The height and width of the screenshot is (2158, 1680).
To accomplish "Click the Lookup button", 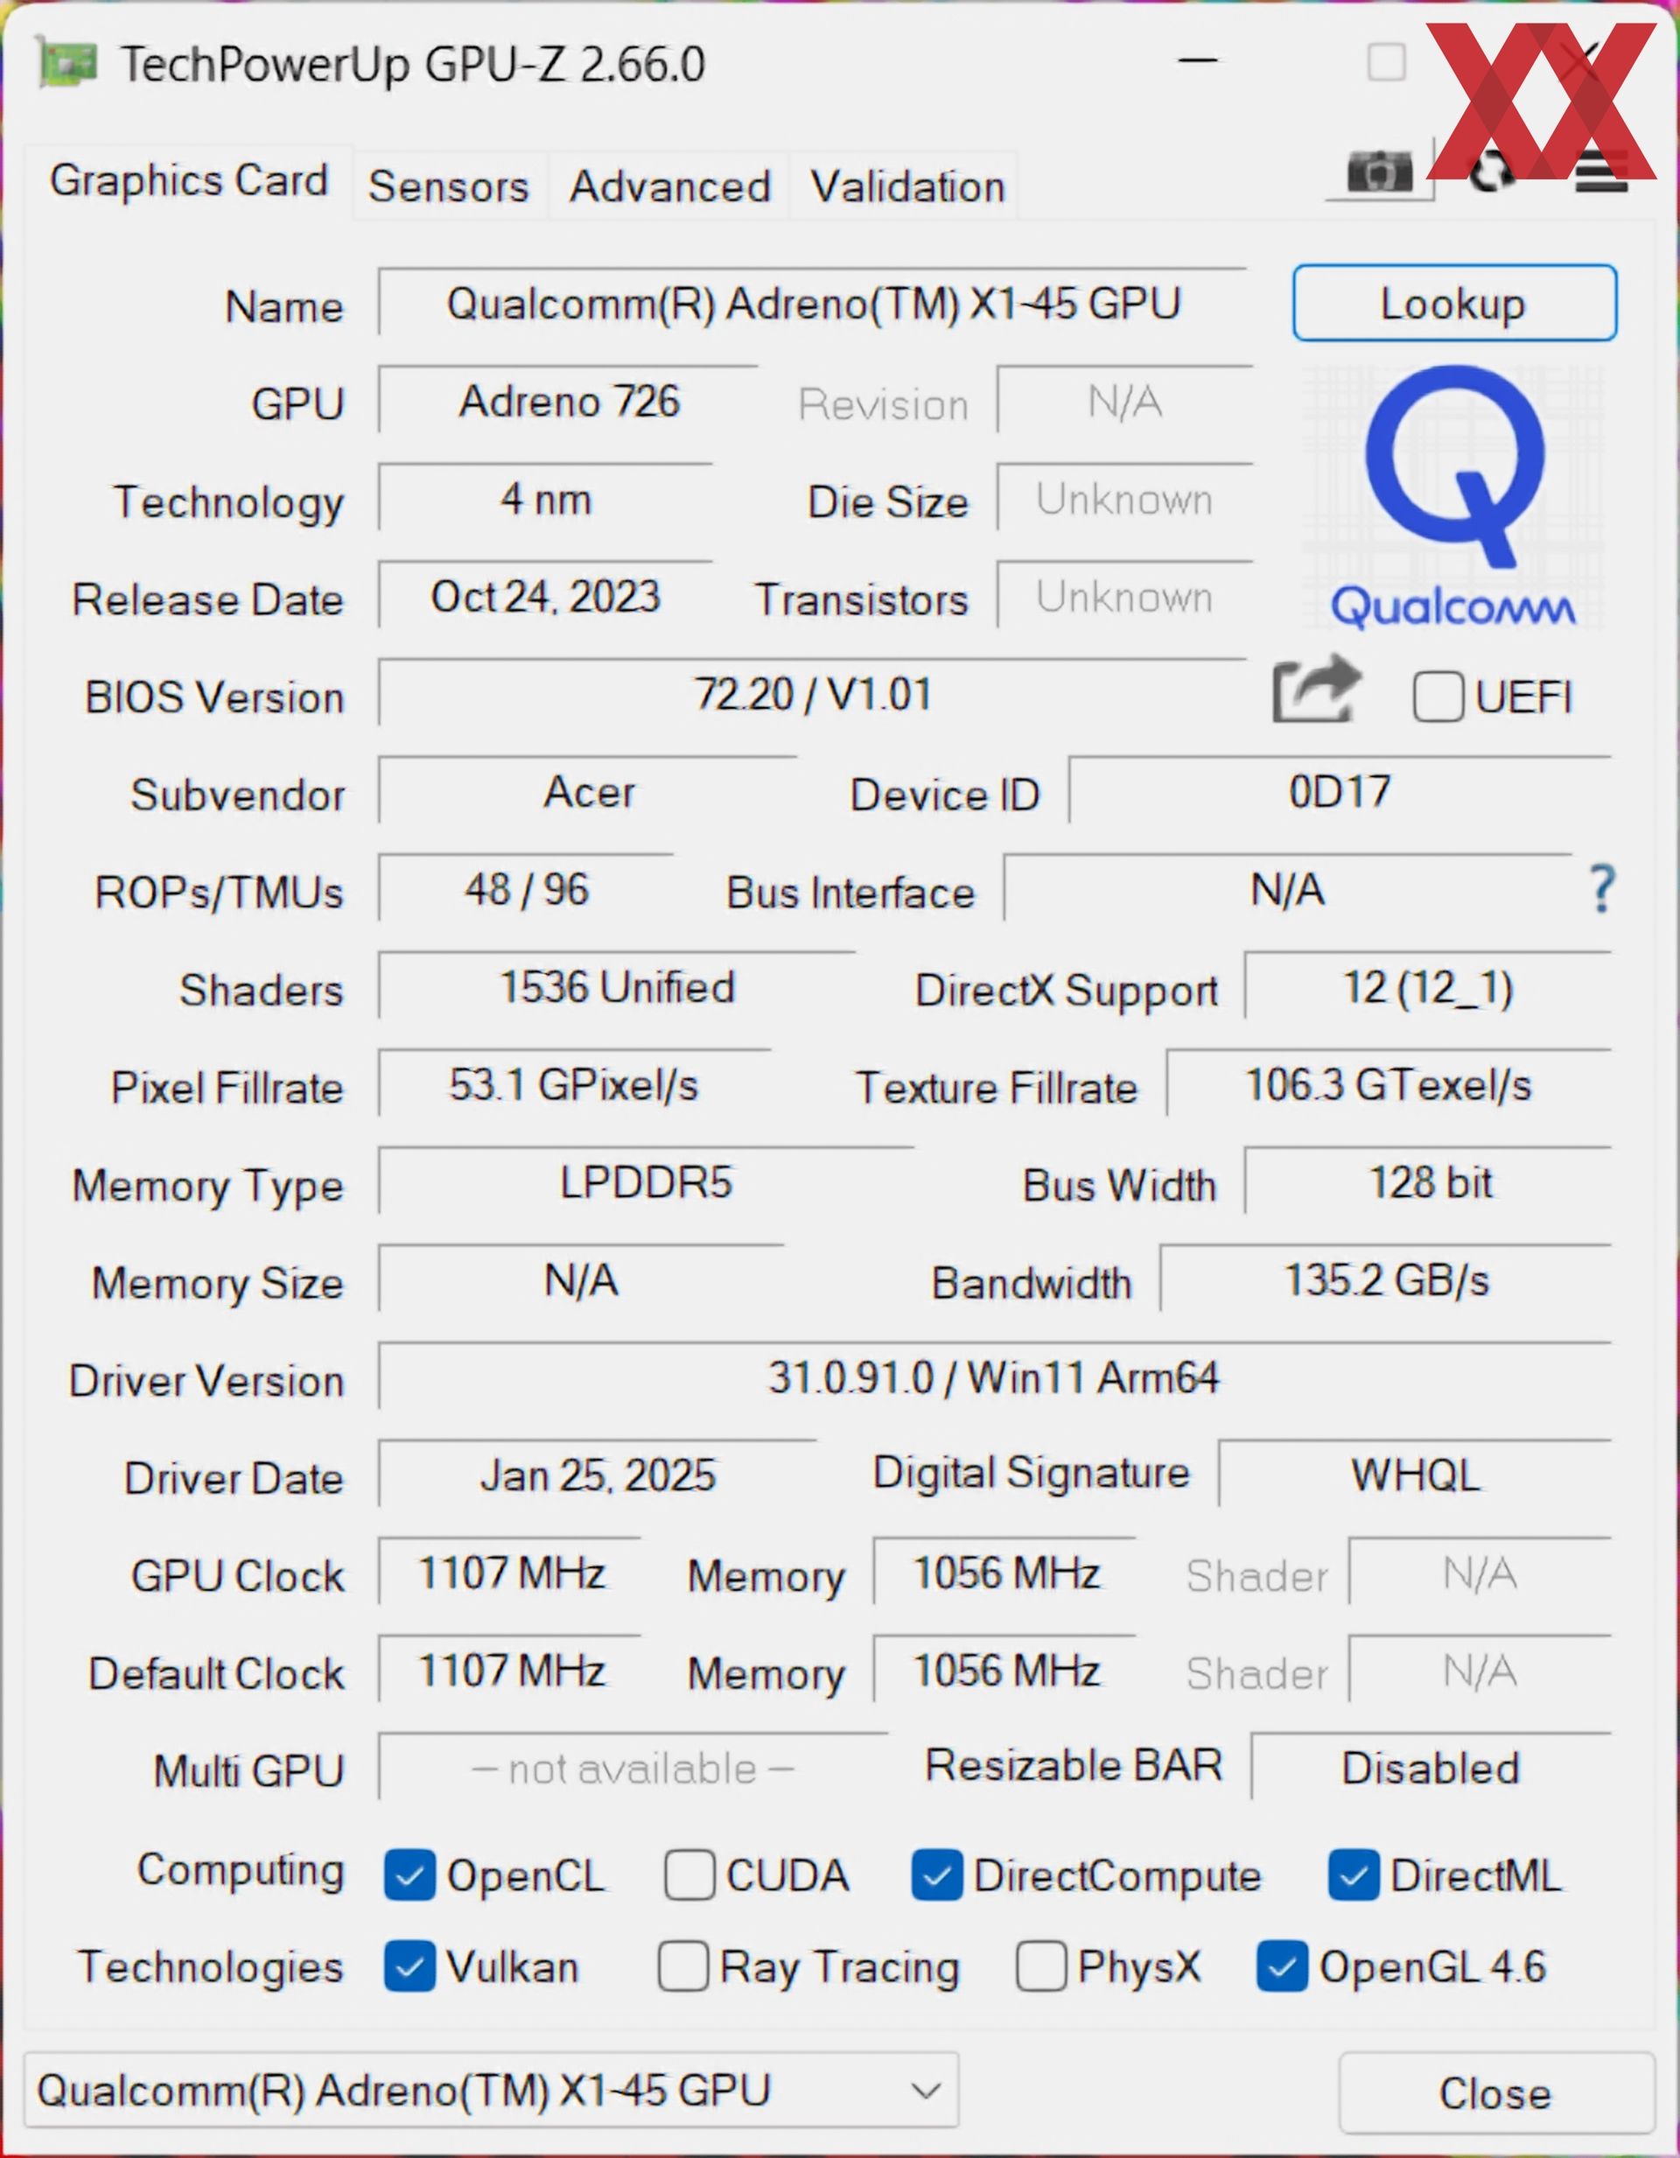I will [x=1453, y=303].
